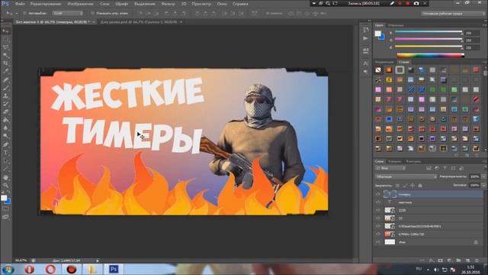
Task: Open the Файл menu
Action: pyautogui.click(x=20, y=4)
